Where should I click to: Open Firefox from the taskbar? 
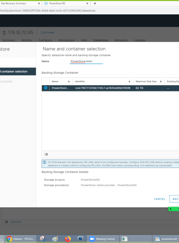pos(68,239)
